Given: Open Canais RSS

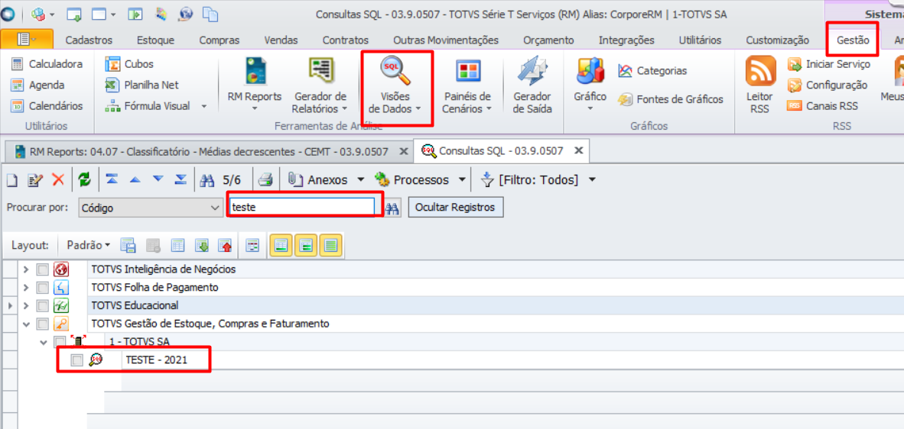Looking at the screenshot, I should coord(823,106).
